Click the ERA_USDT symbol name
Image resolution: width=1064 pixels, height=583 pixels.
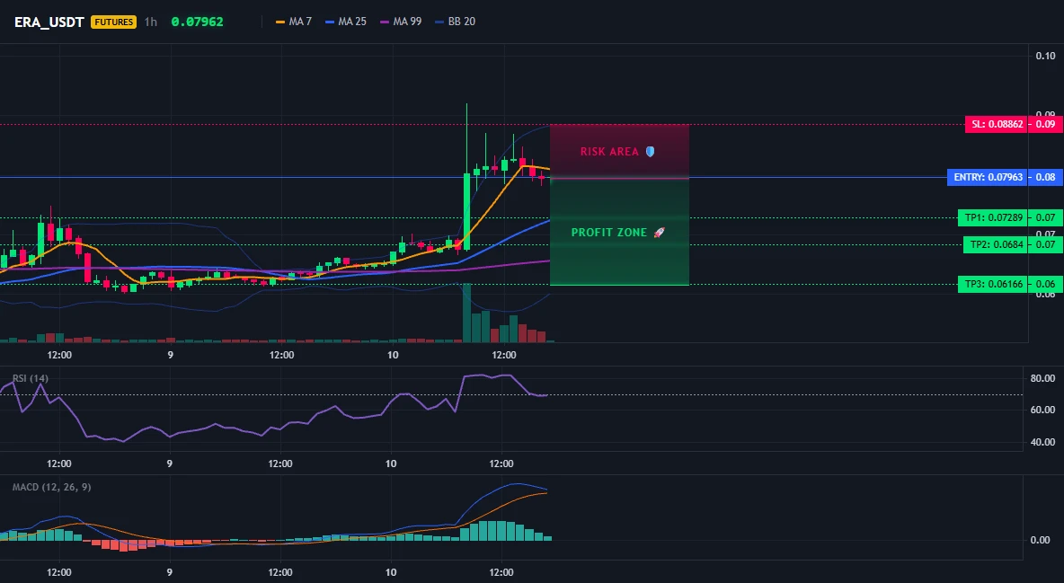pyautogui.click(x=49, y=22)
